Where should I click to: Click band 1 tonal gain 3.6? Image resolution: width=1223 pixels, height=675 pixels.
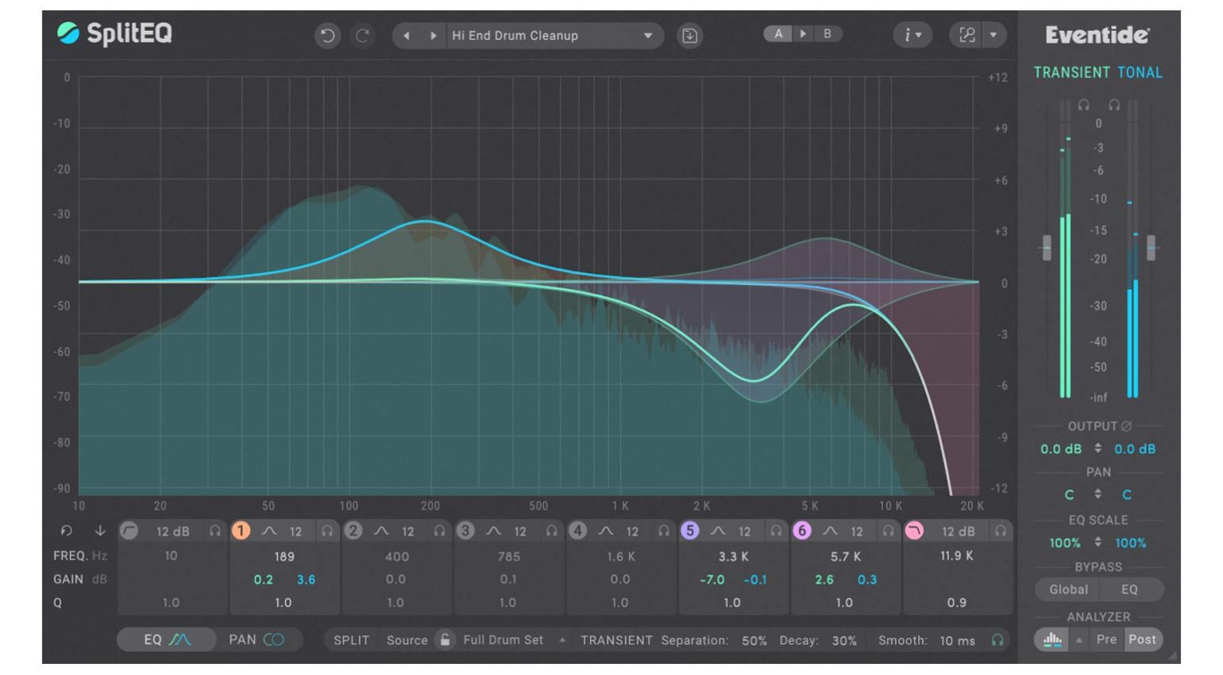(x=306, y=579)
